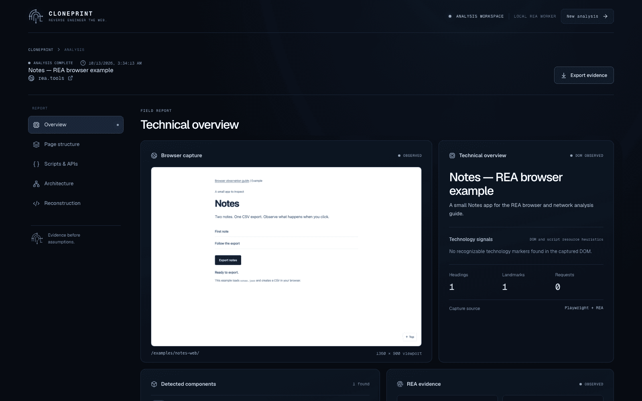Click the Playwright + REA capture source value
This screenshot has height=401, width=642.
point(584,308)
